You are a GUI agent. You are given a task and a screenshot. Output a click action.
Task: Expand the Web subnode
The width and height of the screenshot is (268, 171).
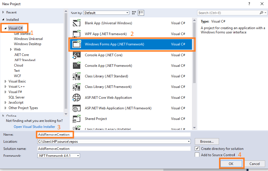(x=11, y=49)
